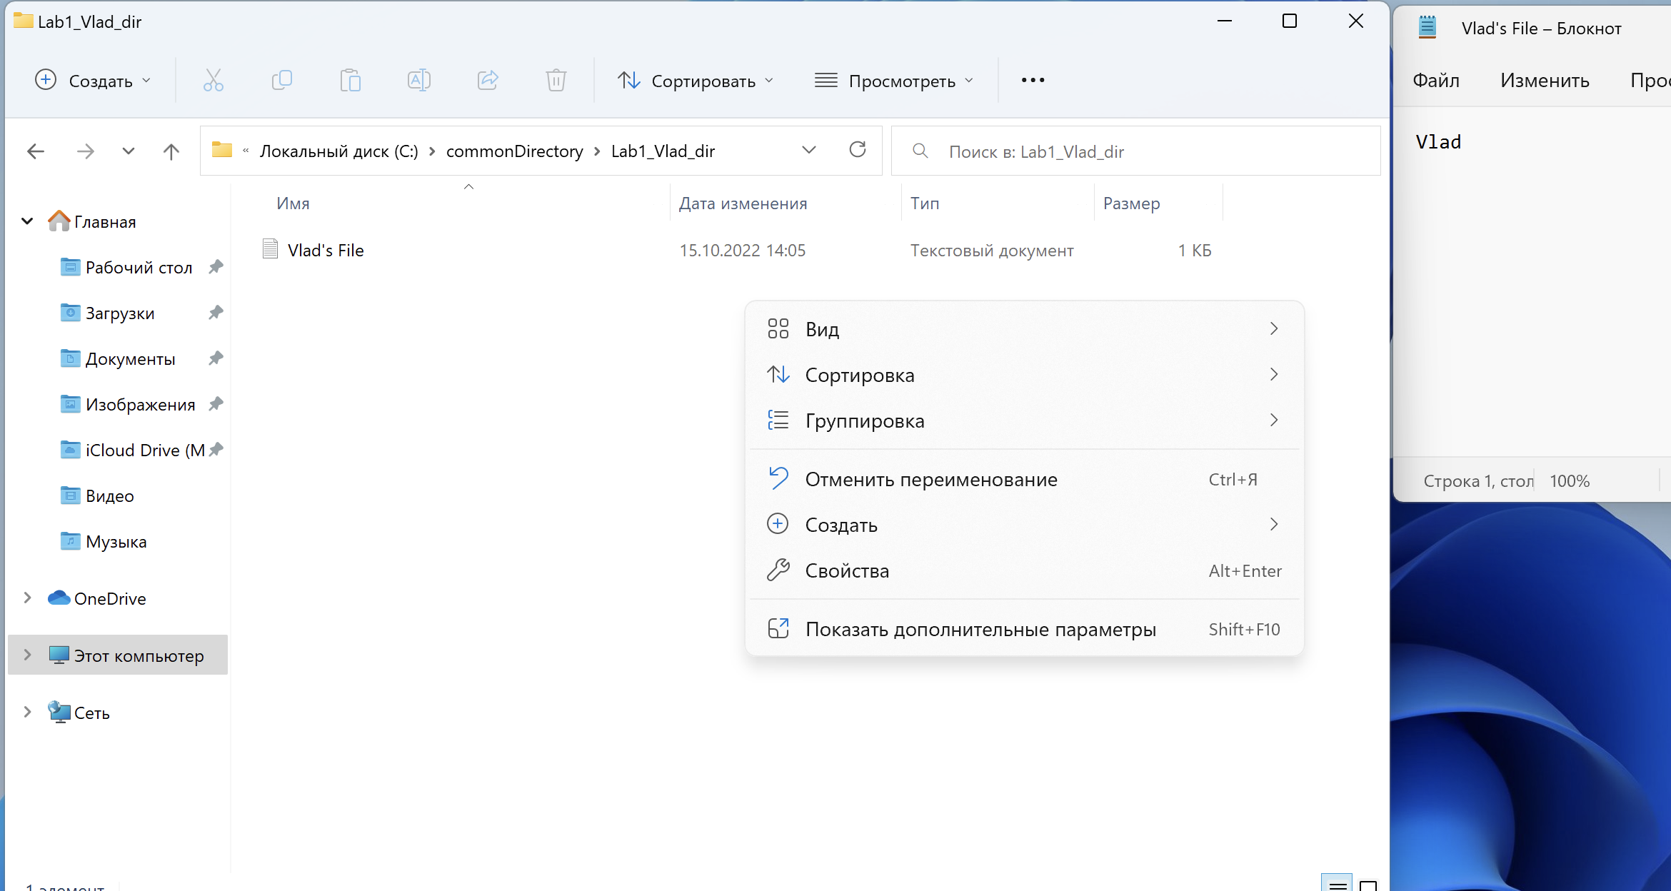Click Отменить переименование context menu entry

click(x=930, y=479)
